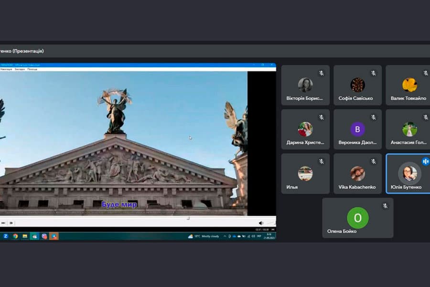Open File Explorer from the taskbar
This screenshot has height=287, width=430.
pyautogui.click(x=25, y=236)
